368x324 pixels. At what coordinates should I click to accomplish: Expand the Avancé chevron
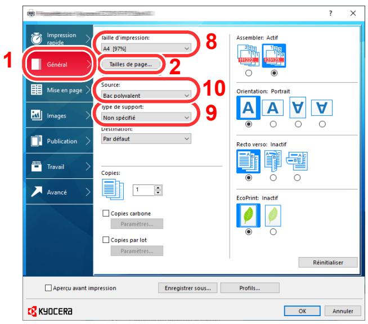(x=88, y=192)
